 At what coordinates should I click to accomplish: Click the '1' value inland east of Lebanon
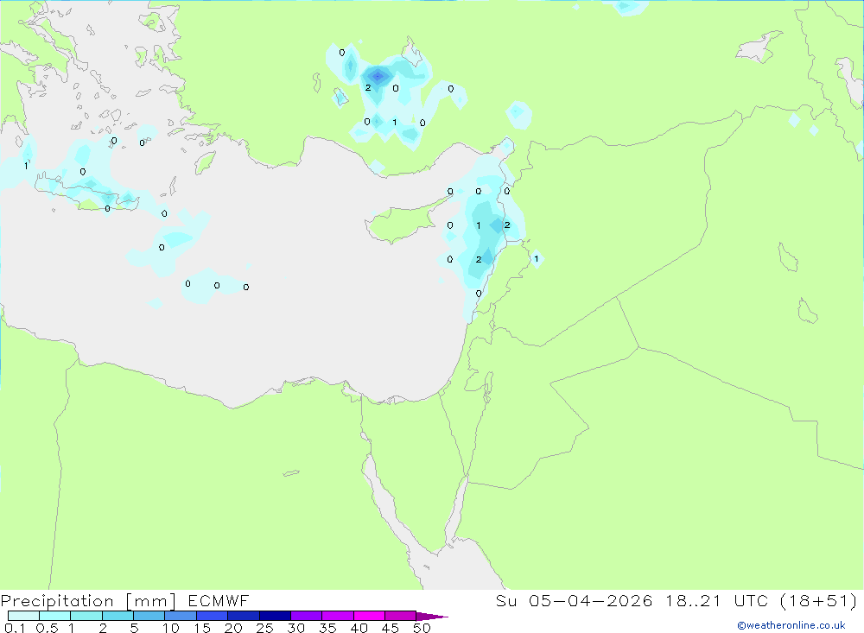(x=537, y=258)
